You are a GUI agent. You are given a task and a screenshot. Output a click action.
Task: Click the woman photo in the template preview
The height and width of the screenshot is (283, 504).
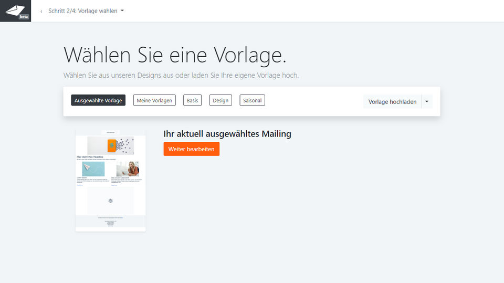pos(128,169)
